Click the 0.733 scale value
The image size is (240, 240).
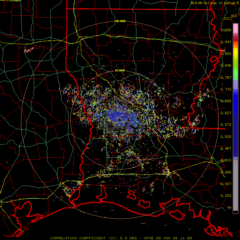(x=226, y=89)
